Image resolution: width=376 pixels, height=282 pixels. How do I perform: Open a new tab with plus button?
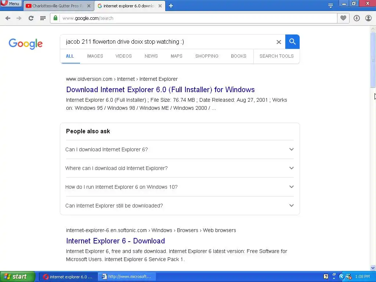[171, 6]
